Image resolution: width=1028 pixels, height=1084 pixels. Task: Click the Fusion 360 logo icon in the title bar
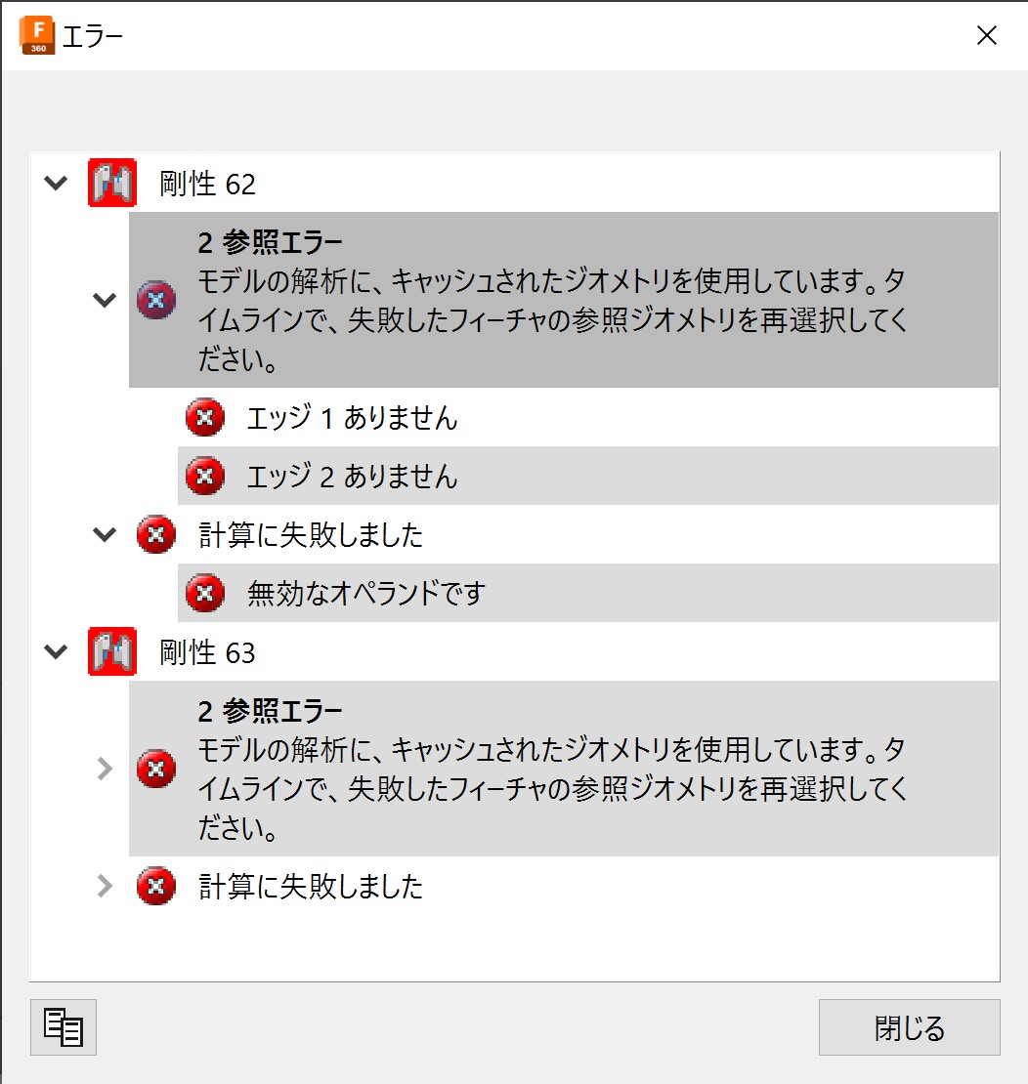38,36
